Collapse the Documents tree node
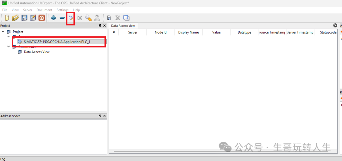The height and width of the screenshot is (161, 342). coord(9,46)
